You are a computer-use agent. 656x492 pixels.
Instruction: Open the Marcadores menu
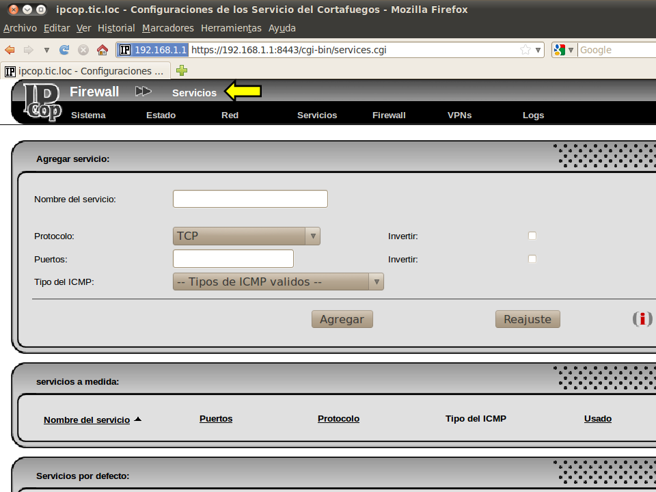click(167, 28)
